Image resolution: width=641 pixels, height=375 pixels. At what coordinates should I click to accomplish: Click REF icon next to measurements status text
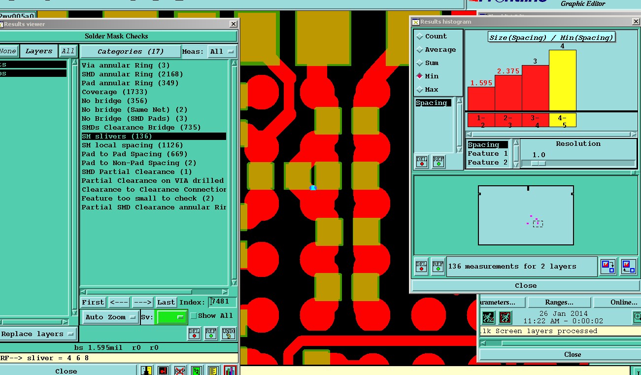(438, 266)
